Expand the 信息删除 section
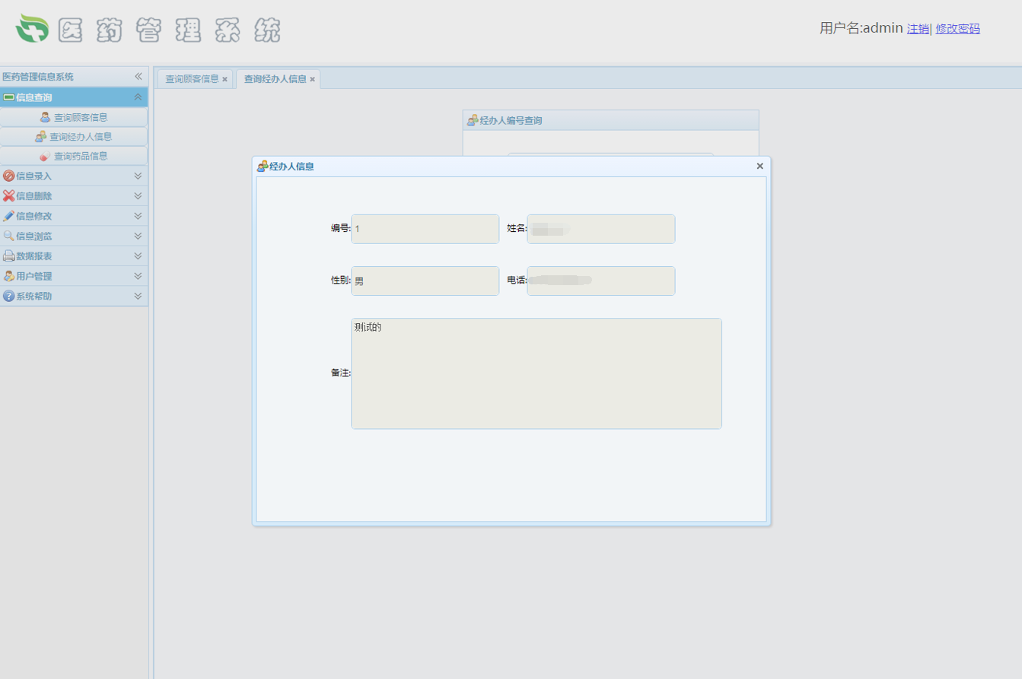The image size is (1022, 679). [138, 195]
